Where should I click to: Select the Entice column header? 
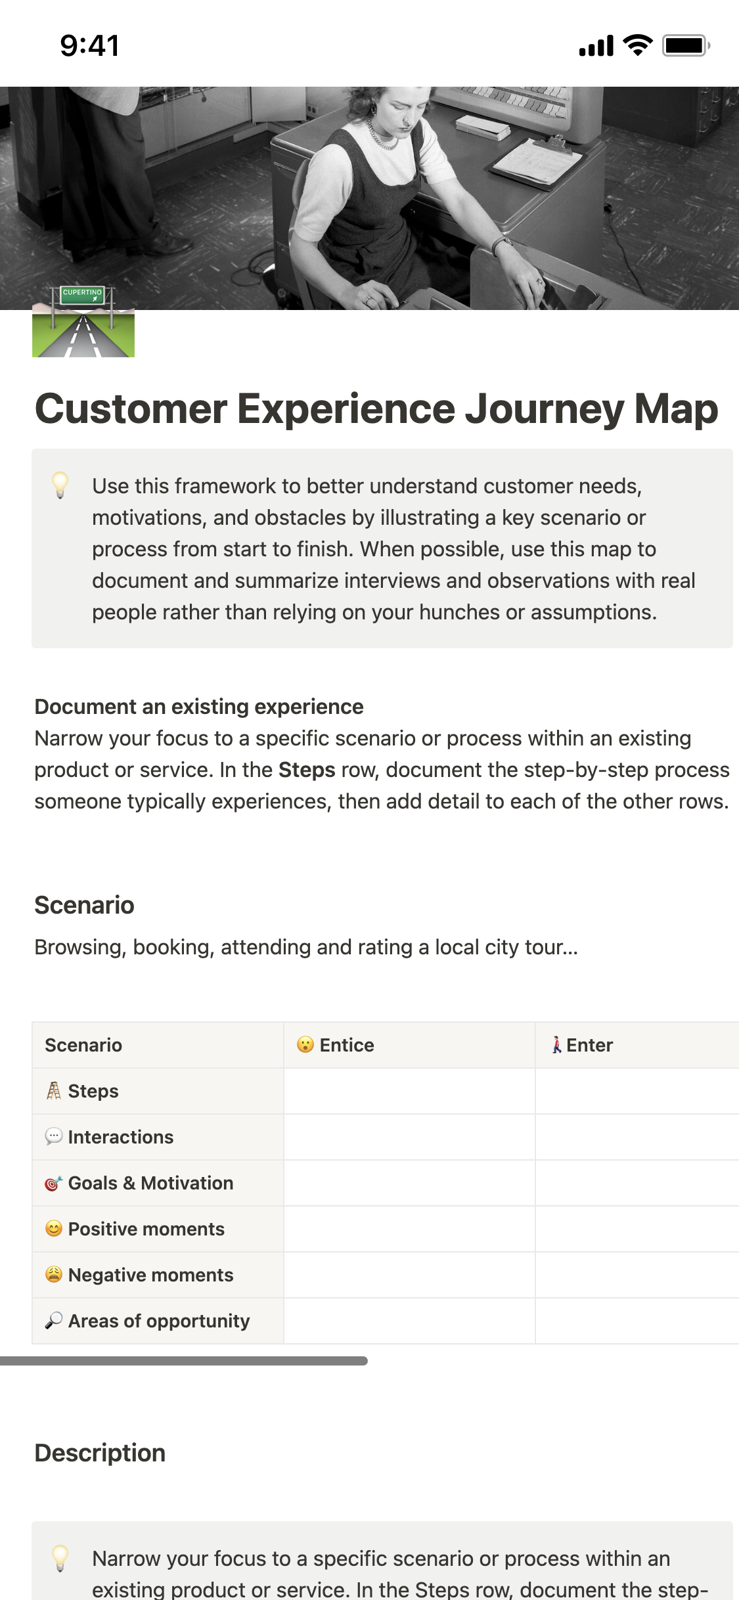(347, 1045)
